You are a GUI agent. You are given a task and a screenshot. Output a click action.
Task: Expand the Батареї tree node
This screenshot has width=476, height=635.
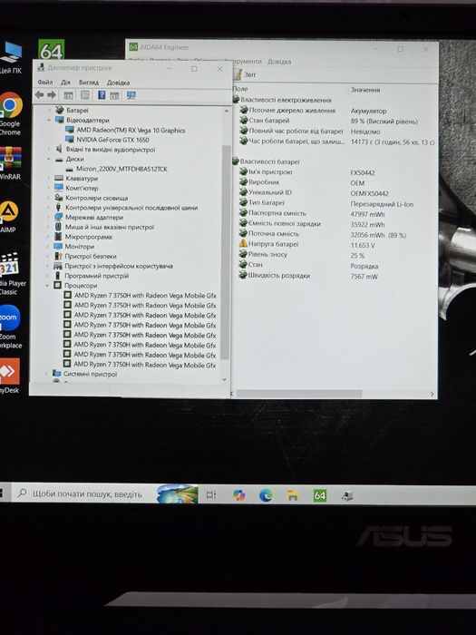pos(49,110)
